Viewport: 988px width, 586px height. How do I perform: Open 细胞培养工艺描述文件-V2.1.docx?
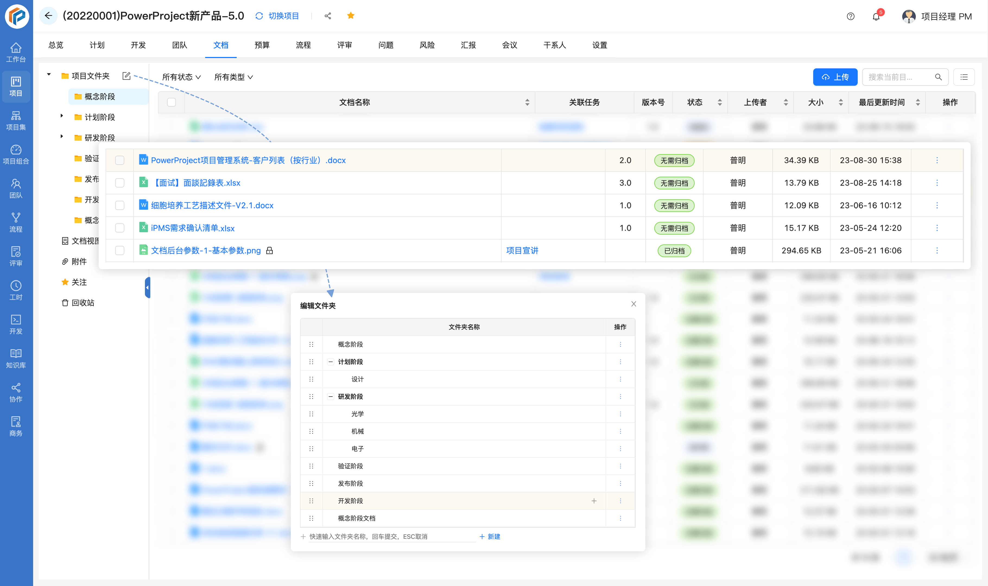click(x=212, y=205)
